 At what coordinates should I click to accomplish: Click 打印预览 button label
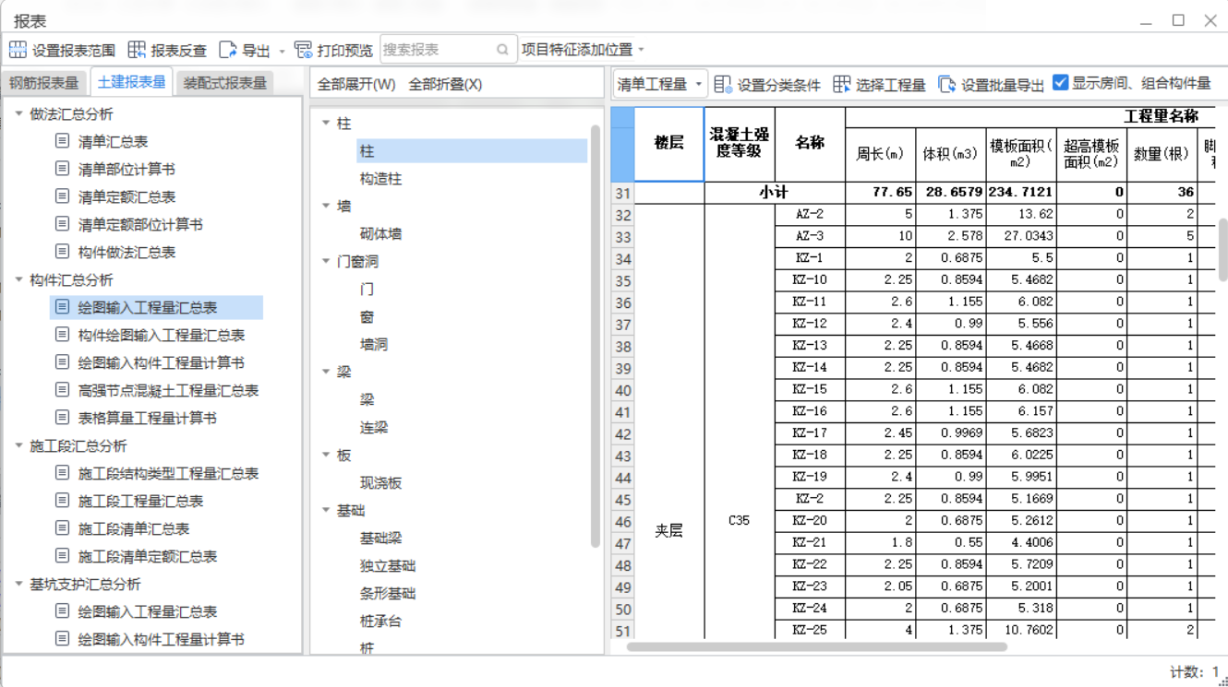345,50
